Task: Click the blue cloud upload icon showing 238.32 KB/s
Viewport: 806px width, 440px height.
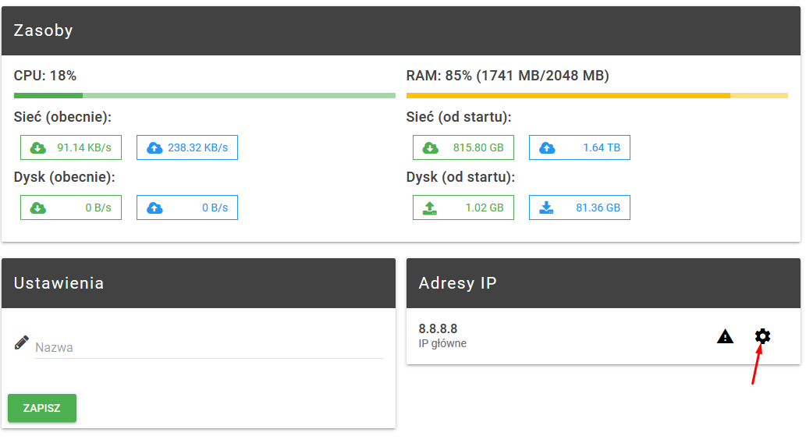Action: tap(154, 147)
